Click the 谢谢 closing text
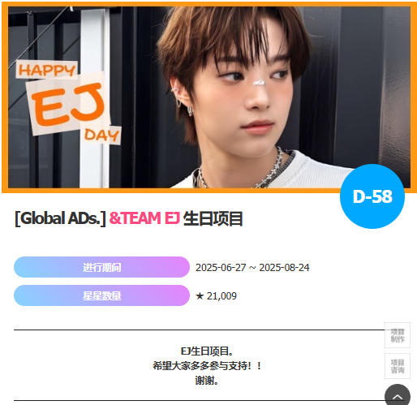Image resolution: width=417 pixels, height=405 pixels. (x=207, y=381)
